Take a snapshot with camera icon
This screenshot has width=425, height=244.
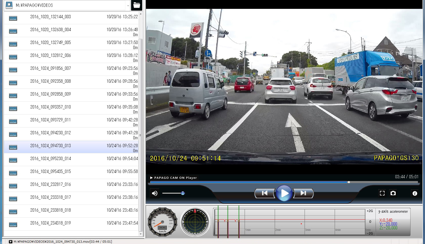pyautogui.click(x=393, y=193)
